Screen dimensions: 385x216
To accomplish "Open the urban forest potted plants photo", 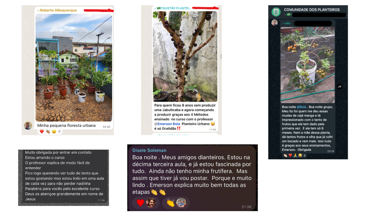I will (74, 68).
